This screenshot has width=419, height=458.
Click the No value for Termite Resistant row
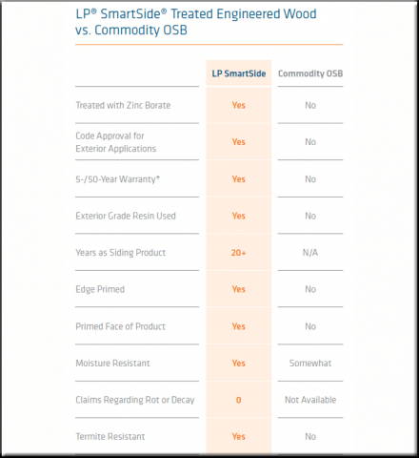pyautogui.click(x=310, y=436)
